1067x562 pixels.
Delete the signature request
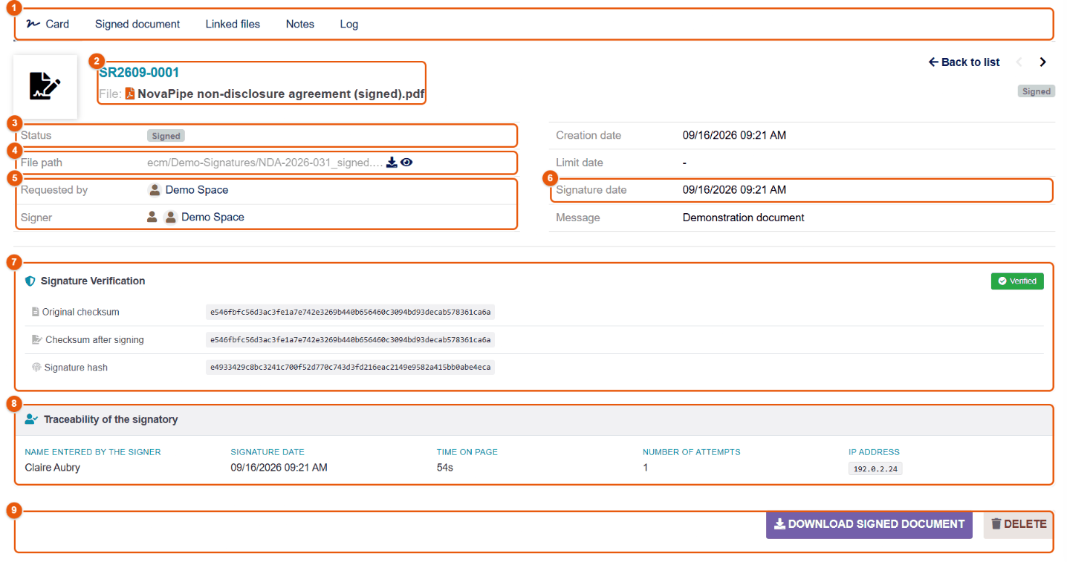pyautogui.click(x=1019, y=524)
